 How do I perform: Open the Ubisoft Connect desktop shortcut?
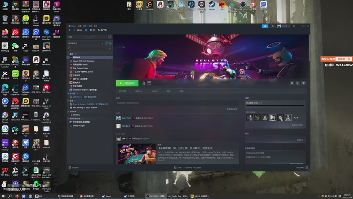click(x=5, y=117)
